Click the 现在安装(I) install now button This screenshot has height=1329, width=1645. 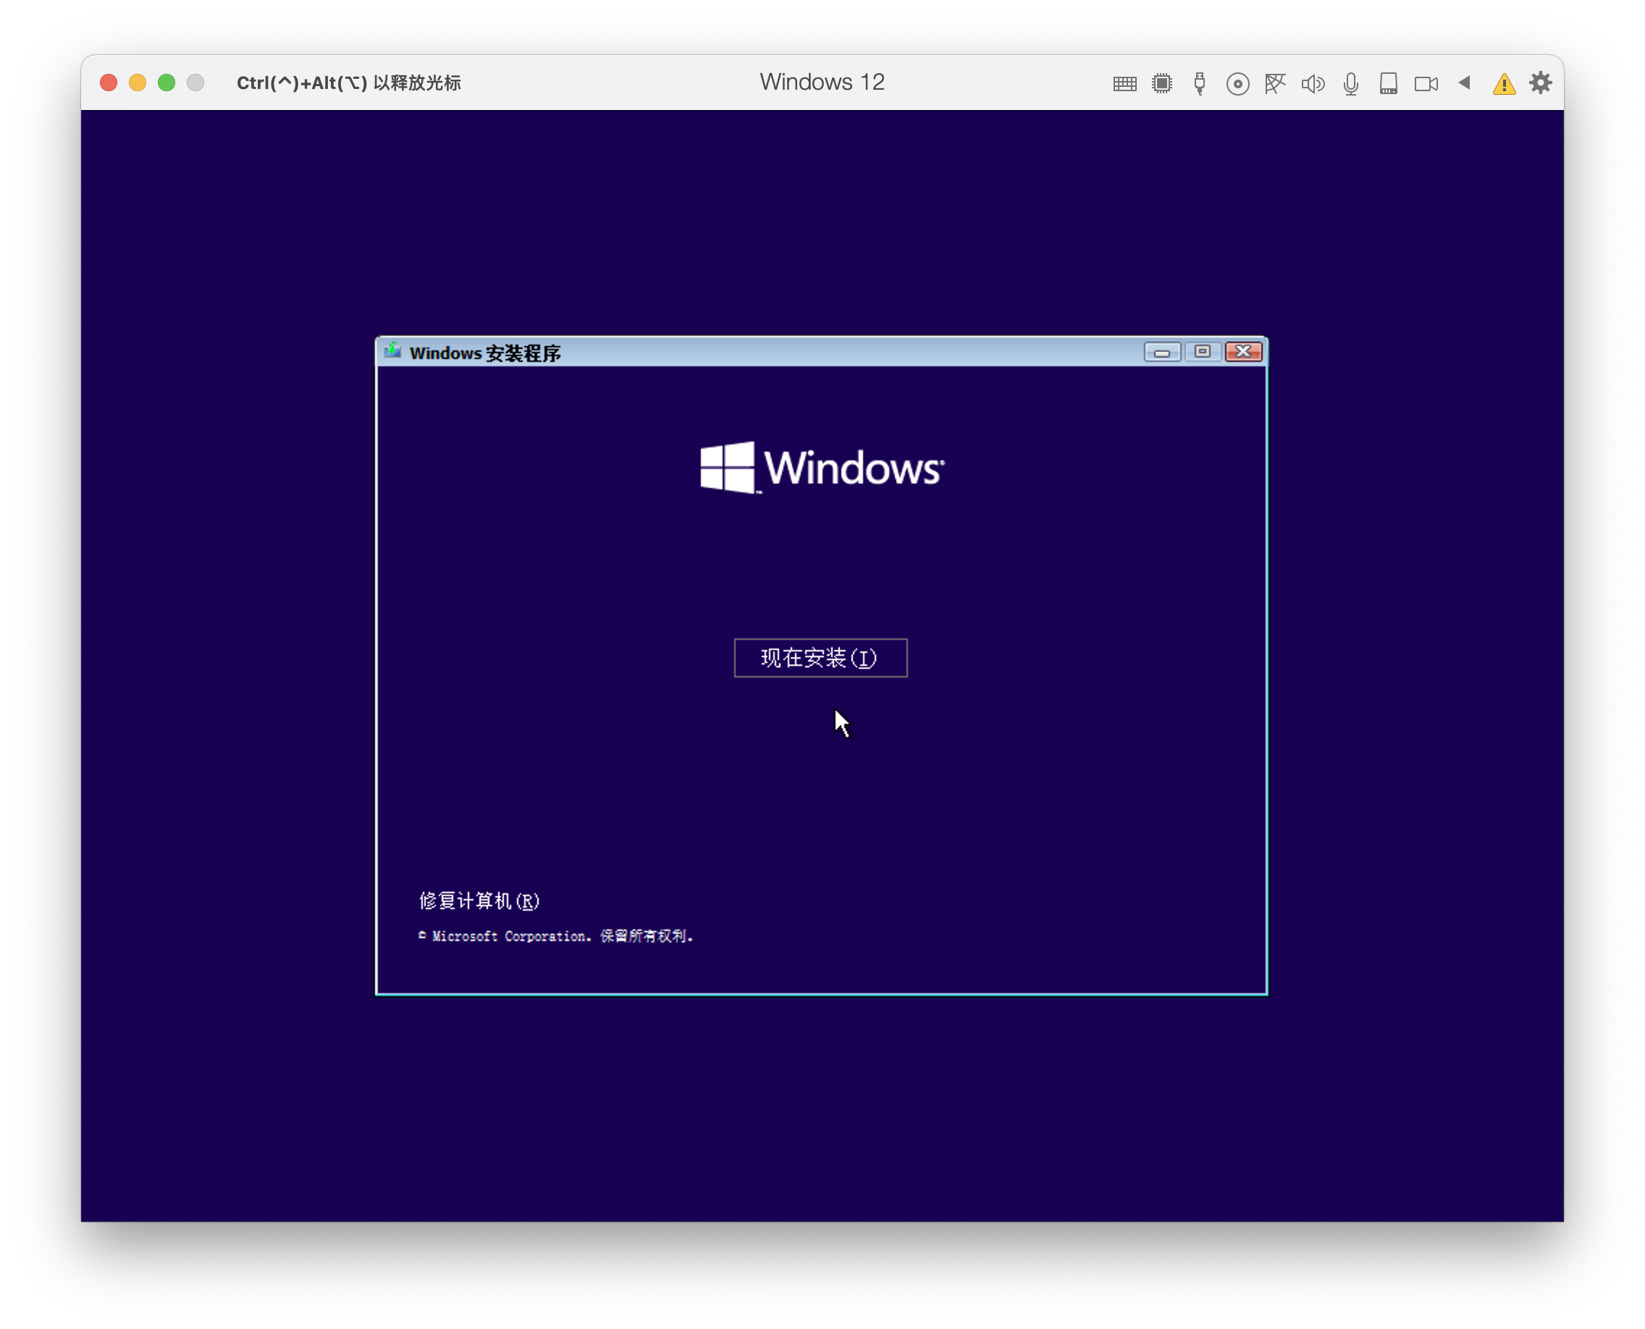(820, 657)
